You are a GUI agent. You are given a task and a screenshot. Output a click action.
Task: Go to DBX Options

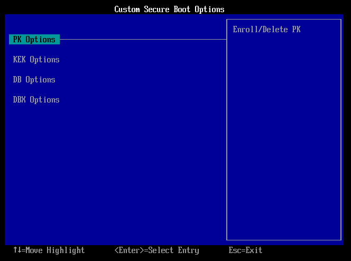tap(36, 100)
